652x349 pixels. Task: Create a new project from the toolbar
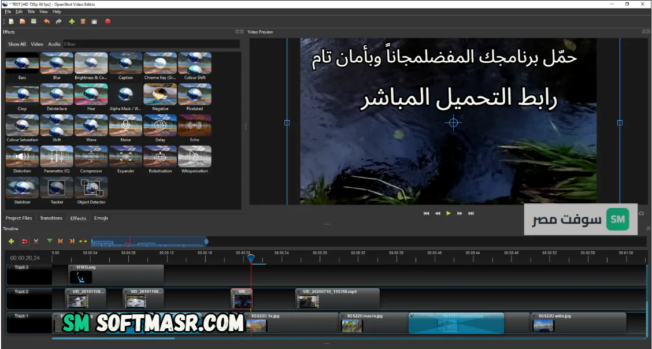pyautogui.click(x=12, y=21)
